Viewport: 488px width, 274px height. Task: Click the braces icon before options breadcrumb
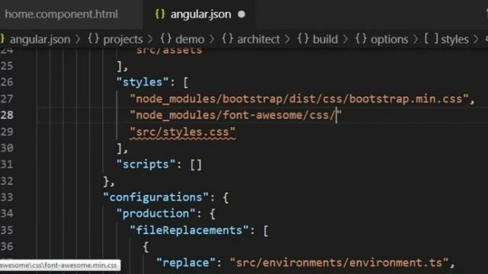361,39
